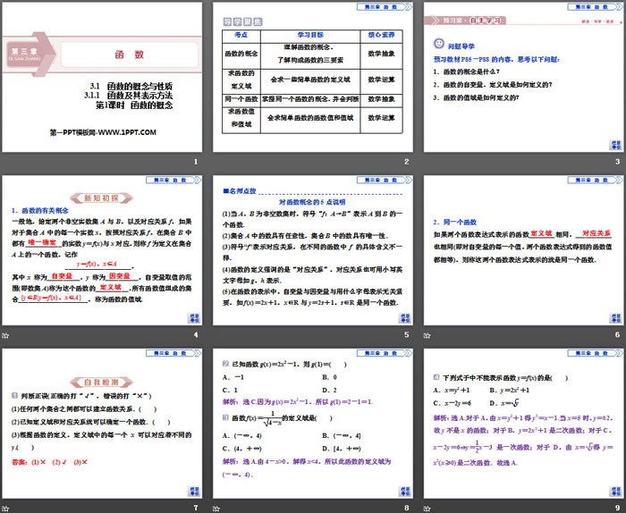This screenshot has width=626, height=513.
Task: Click slide number 5 label
Action: pyautogui.click(x=406, y=334)
